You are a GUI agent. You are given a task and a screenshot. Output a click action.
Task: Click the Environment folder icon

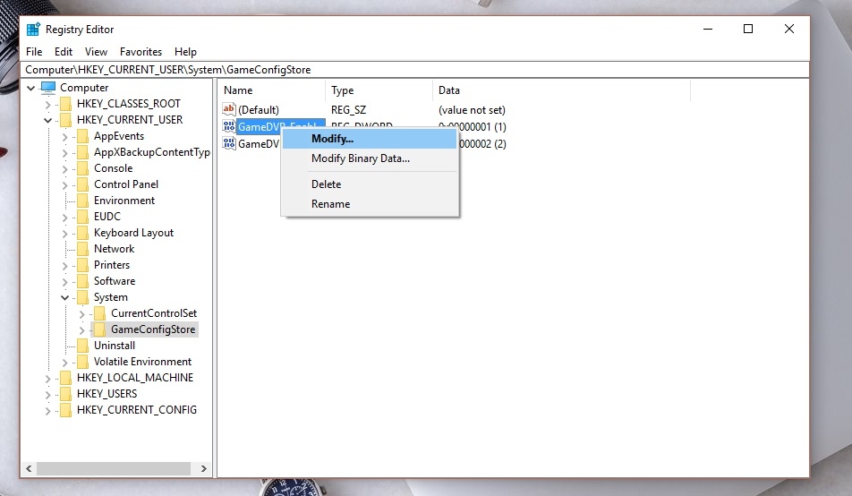pyautogui.click(x=82, y=201)
